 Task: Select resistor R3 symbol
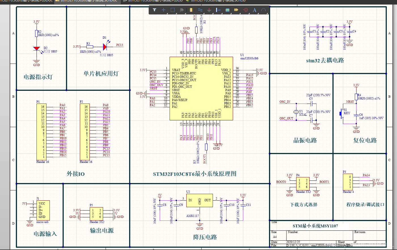(x=89, y=47)
